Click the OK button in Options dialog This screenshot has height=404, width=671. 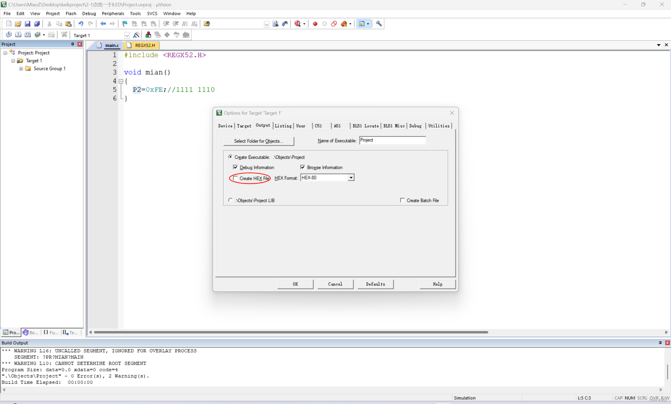295,284
